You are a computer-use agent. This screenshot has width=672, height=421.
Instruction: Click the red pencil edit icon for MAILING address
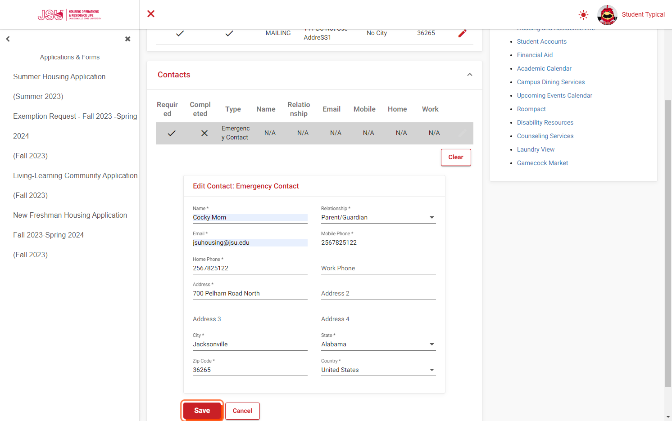coord(462,33)
